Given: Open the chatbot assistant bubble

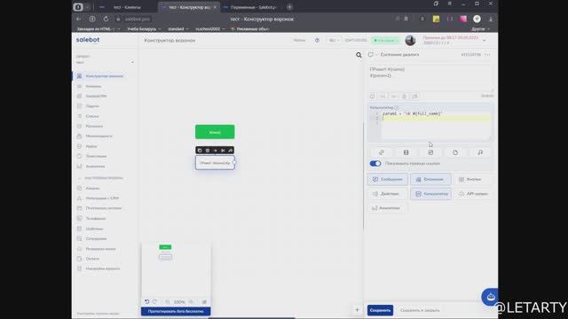Looking at the screenshot, I should click(490, 297).
